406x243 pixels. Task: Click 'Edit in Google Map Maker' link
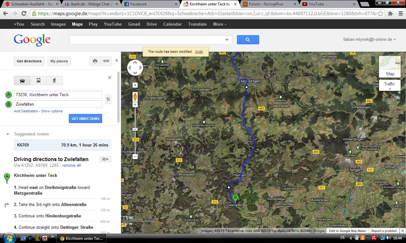347,231
